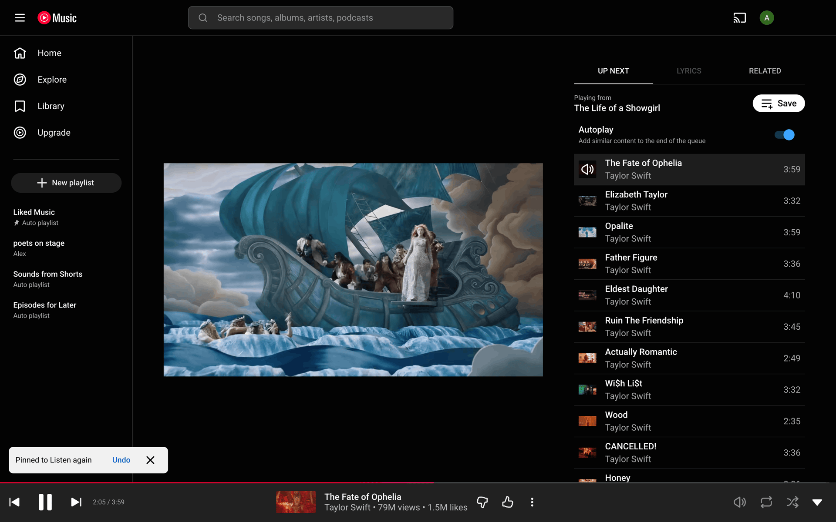Play Wood from the queue
This screenshot has width=836, height=522.
689,421
